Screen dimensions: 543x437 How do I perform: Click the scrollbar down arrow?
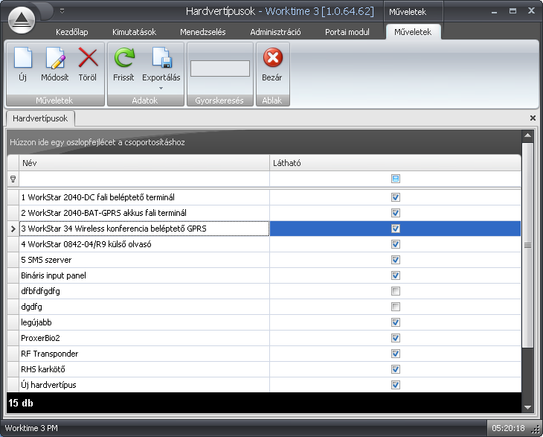click(x=528, y=407)
